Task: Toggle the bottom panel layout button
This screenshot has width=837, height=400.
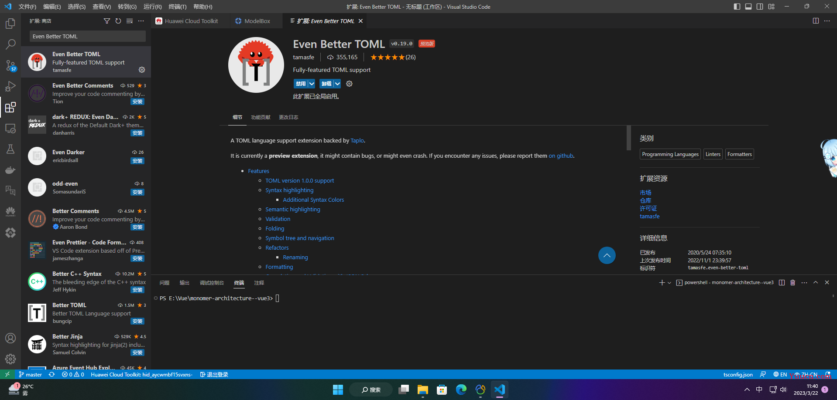Action: click(x=748, y=7)
